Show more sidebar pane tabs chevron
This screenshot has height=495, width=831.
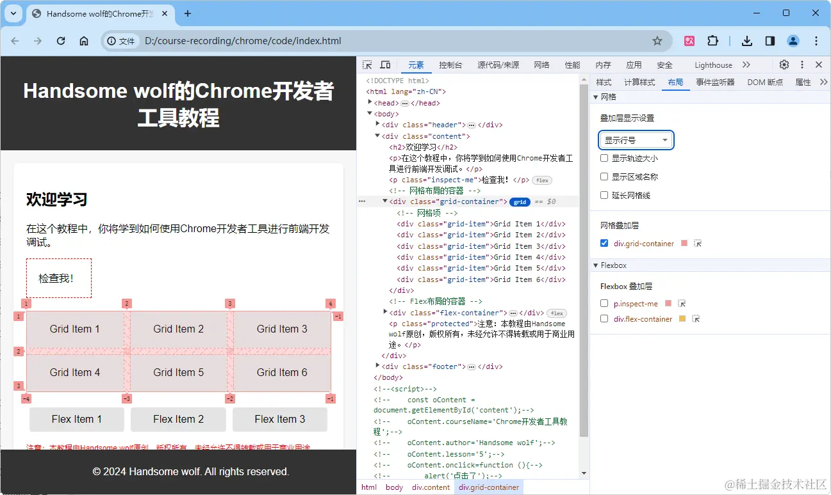824,82
